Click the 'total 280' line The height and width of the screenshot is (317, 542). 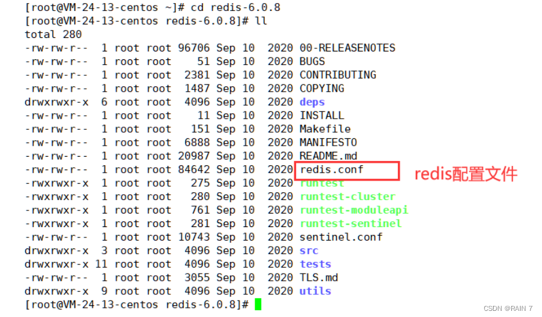click(x=53, y=34)
